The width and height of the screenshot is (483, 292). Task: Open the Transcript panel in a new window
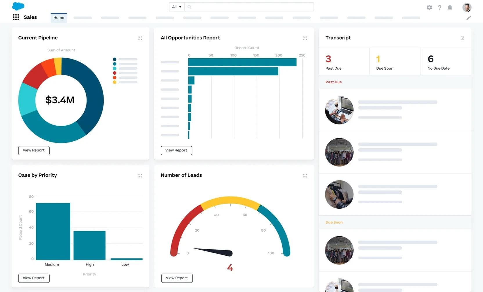[462, 38]
